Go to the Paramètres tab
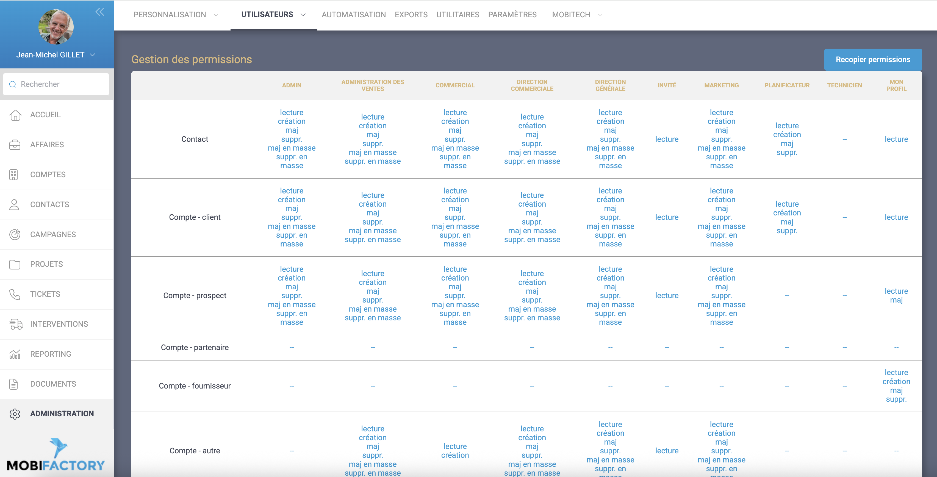Image resolution: width=937 pixels, height=477 pixels. [x=512, y=15]
